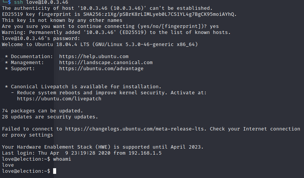304x178 pixels.
Task: Click the '28 updates are security updates' line
Action: point(50,117)
